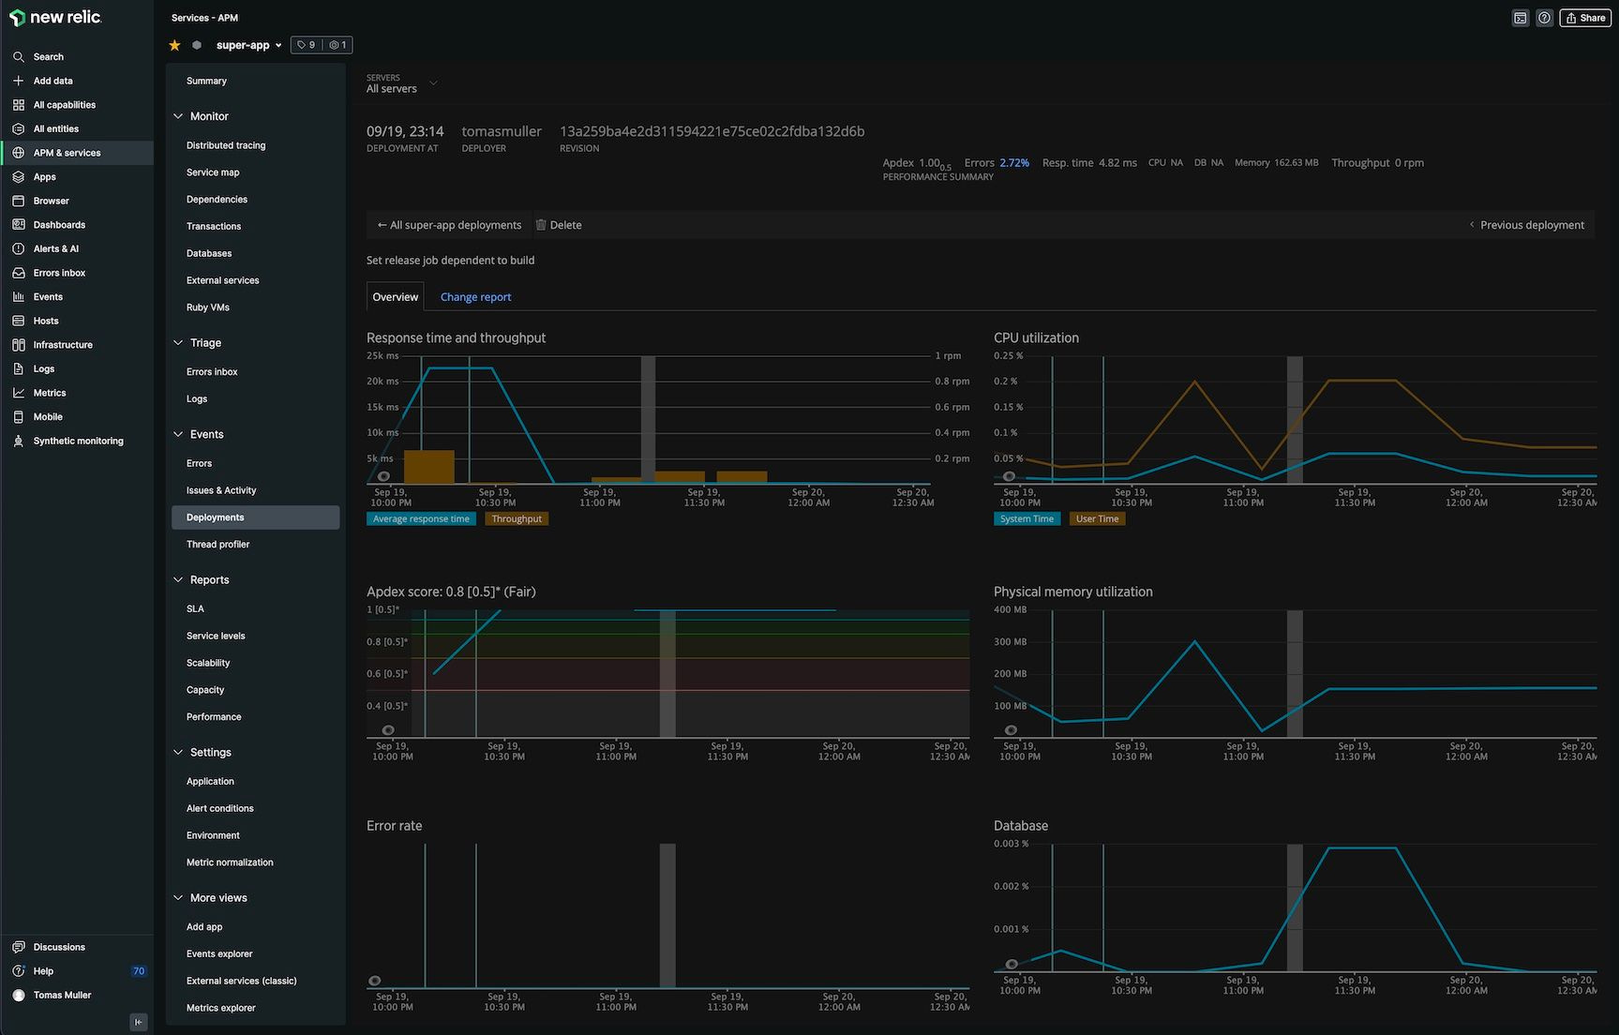1619x1035 pixels.
Task: Collapse the Reports section
Action: pyautogui.click(x=178, y=580)
